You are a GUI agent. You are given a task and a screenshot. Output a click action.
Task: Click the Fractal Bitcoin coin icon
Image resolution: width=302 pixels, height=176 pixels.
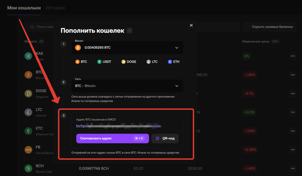coord(28,150)
